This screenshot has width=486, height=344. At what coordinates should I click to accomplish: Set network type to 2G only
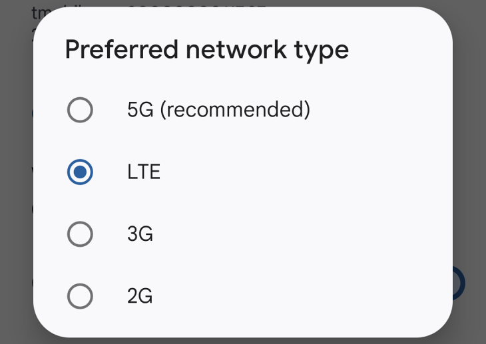click(80, 296)
